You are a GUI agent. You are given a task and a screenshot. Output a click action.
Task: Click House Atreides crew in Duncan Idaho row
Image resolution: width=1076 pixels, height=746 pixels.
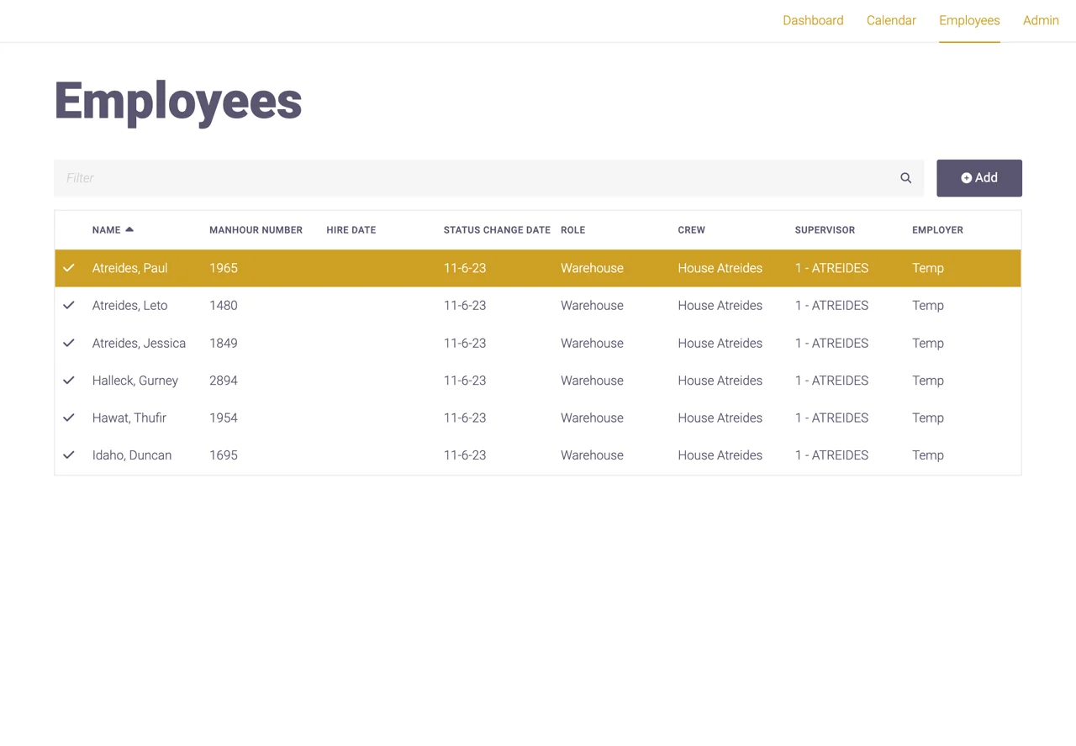(720, 454)
